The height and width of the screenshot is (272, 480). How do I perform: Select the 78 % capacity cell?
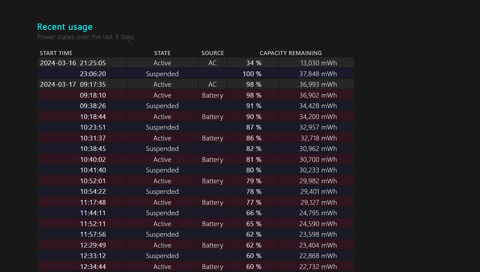[x=254, y=191]
